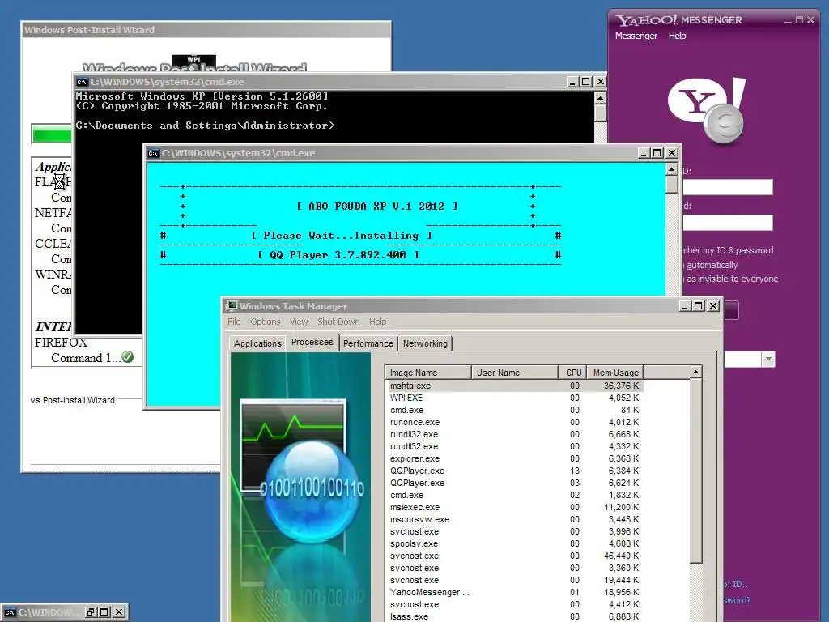Screen dimensions: 829x622
Task: Select the msiexec.exe process row
Action: pyautogui.click(x=514, y=507)
